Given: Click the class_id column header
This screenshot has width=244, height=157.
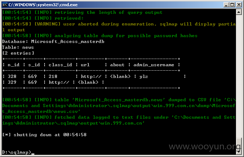Looking at the screenshot, I should click(x=60, y=65).
